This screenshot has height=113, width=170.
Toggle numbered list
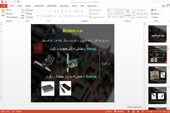70,11
